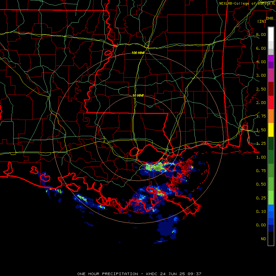Click the black ND legend block
The width and height of the screenshot is (276, 276).
271,239
